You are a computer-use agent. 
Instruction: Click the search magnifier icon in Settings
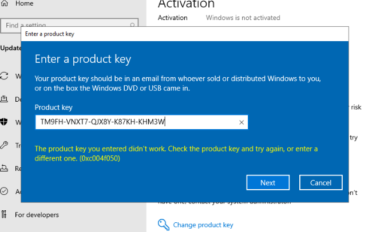[x=132, y=25]
